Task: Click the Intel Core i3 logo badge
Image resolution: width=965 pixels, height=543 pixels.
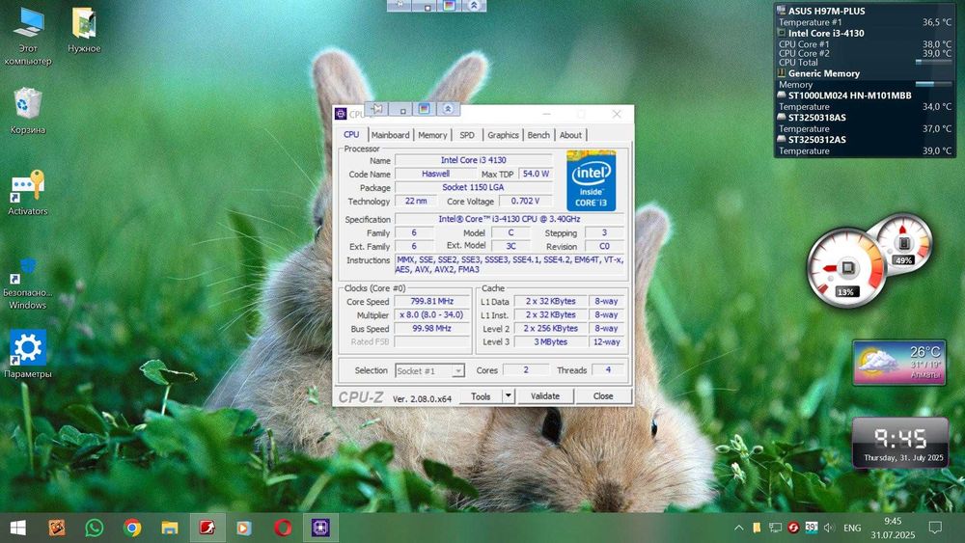Action: point(591,180)
